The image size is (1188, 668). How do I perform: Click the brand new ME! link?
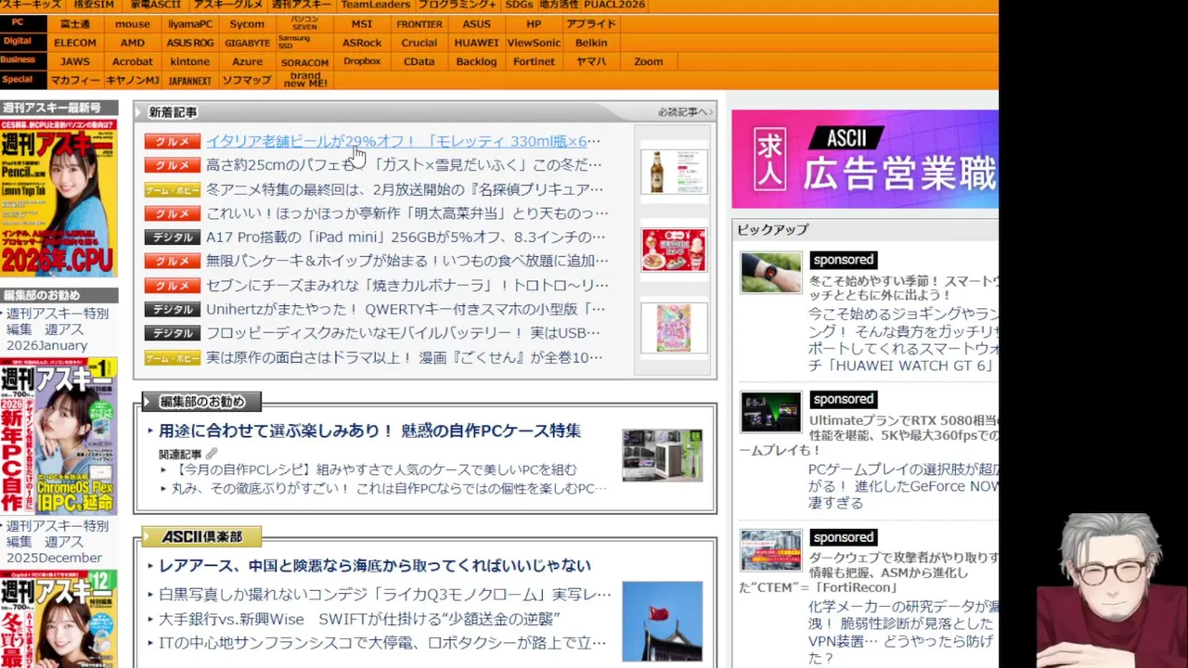pyautogui.click(x=304, y=80)
